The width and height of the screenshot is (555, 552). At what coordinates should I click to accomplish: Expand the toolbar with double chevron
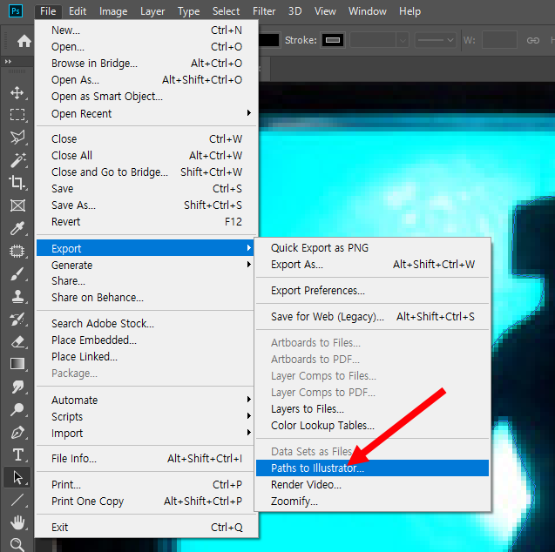pos(8,62)
